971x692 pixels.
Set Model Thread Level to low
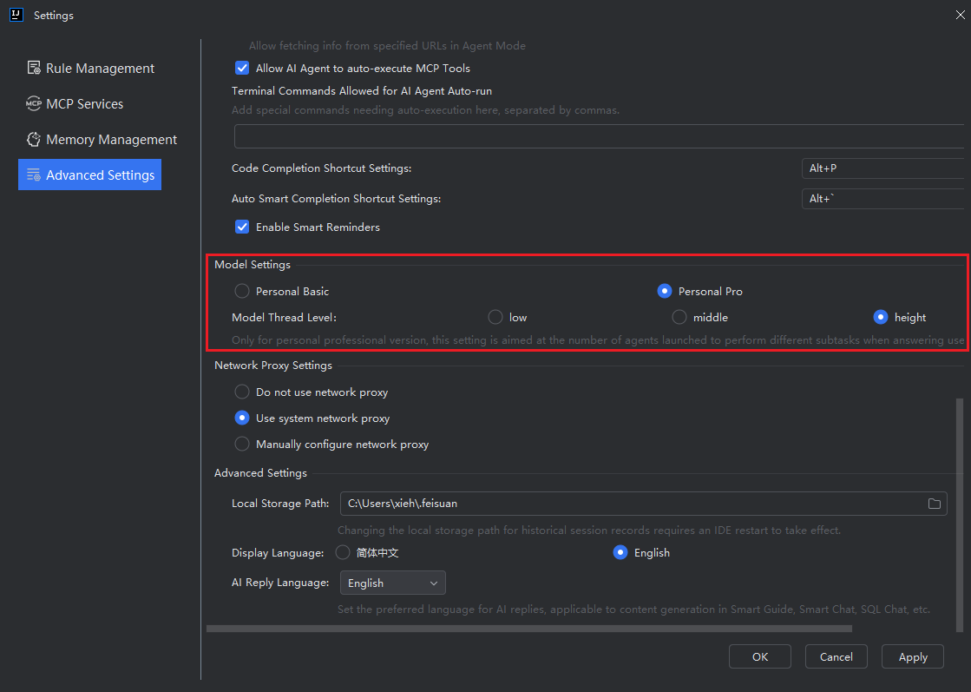(495, 317)
